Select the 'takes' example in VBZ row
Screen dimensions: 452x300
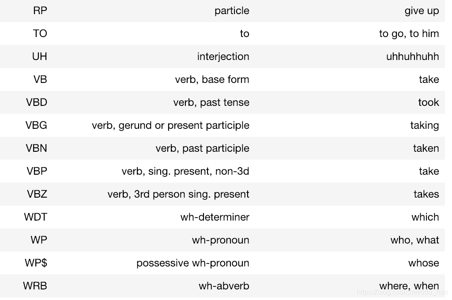426,194
